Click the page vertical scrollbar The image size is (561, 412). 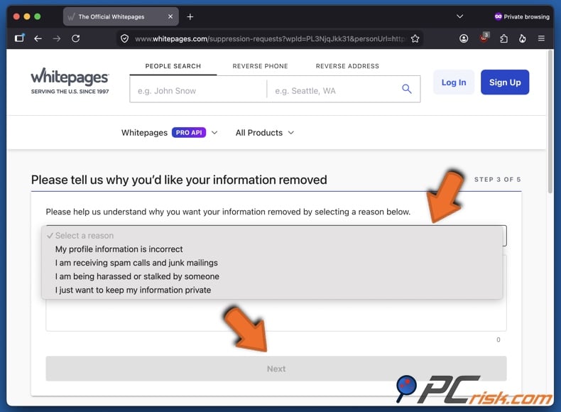pyautogui.click(x=550, y=121)
